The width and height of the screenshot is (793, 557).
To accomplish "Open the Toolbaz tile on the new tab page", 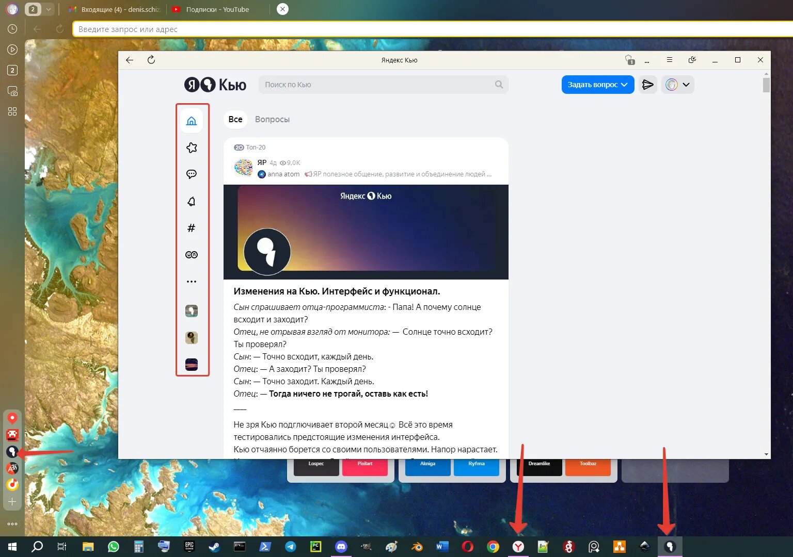I will pos(588,467).
